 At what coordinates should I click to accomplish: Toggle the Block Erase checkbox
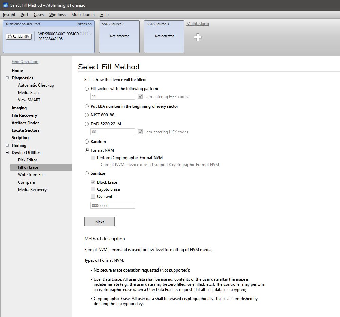pos(93,182)
